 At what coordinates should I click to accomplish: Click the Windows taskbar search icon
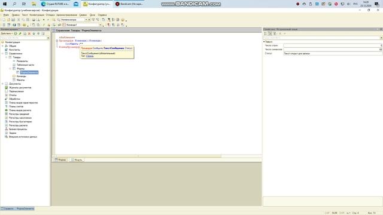14,4
